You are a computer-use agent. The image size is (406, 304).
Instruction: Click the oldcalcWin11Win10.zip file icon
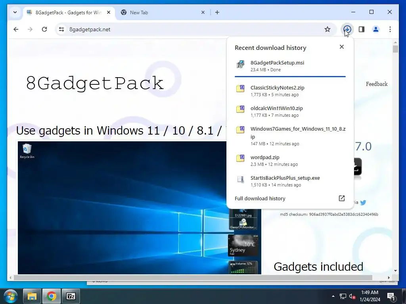[240, 109]
